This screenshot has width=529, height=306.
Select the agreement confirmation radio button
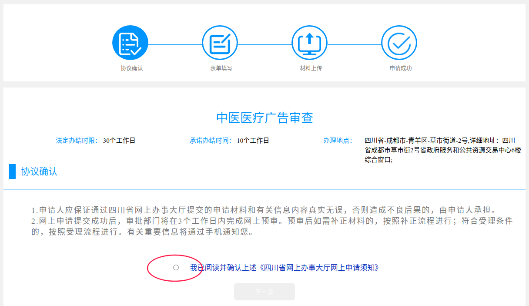(x=176, y=267)
